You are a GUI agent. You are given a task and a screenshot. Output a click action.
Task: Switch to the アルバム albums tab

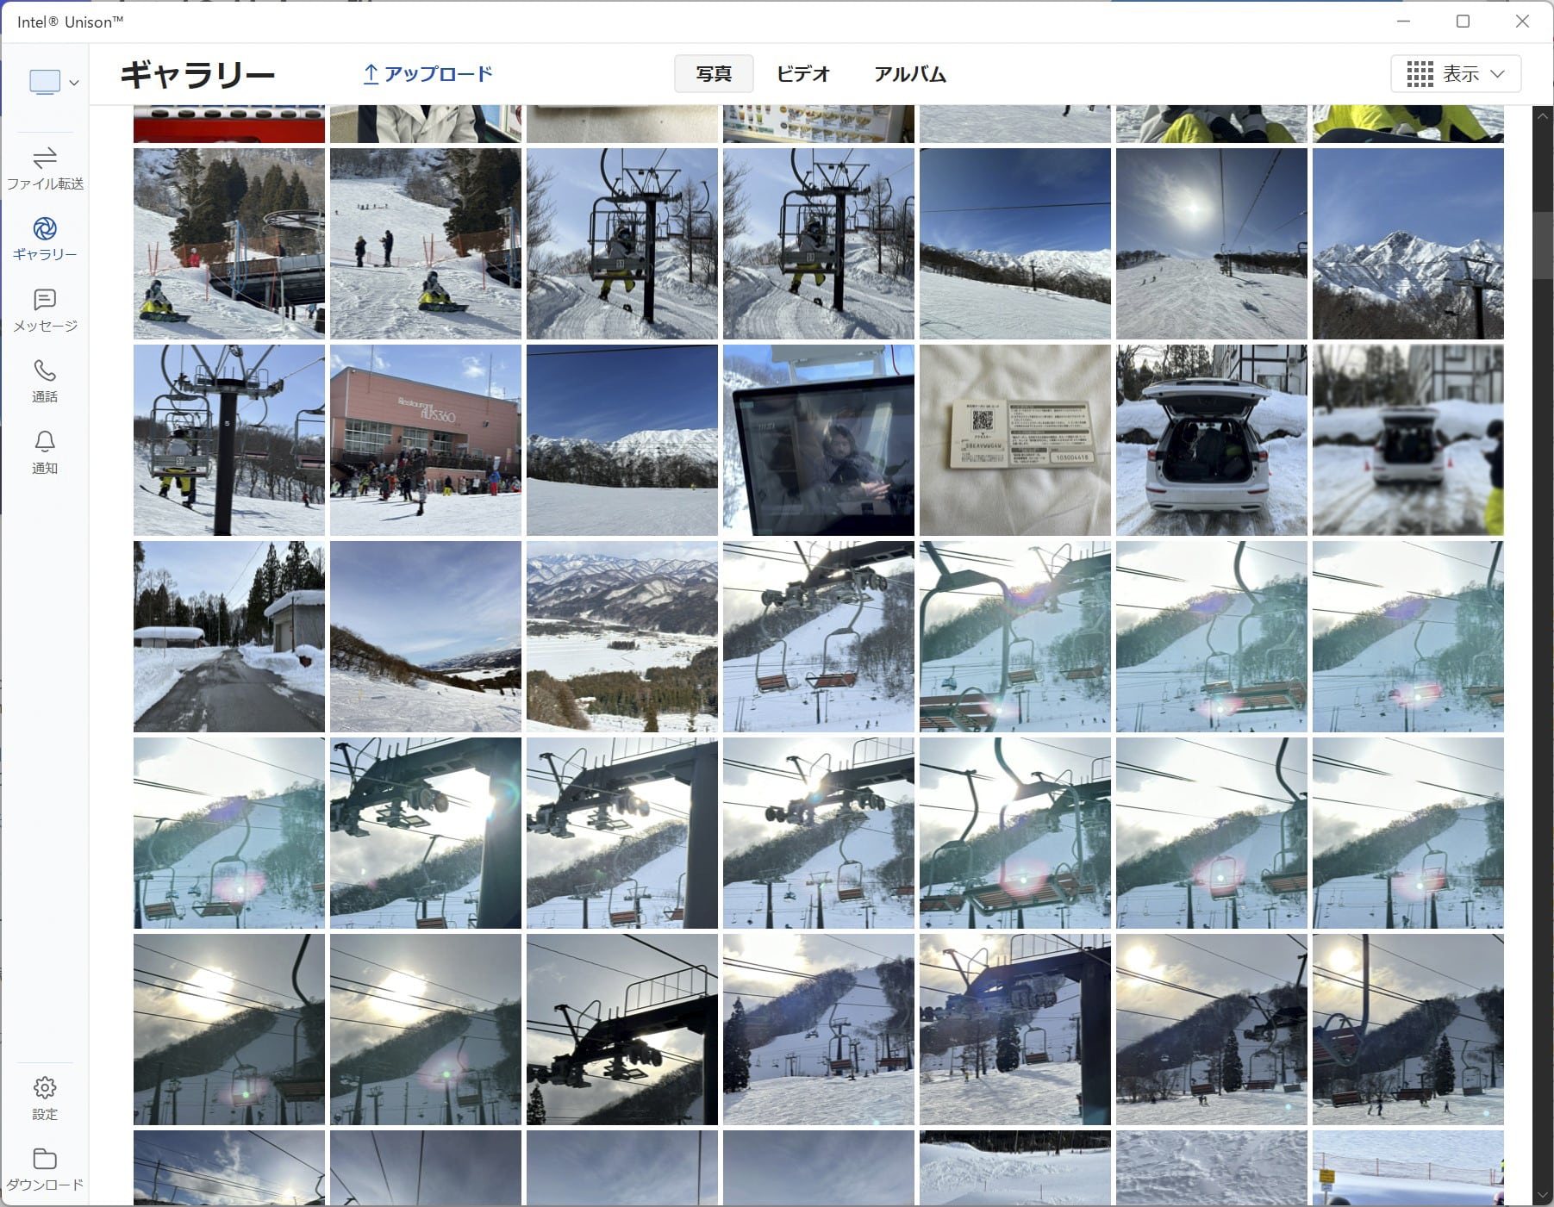[x=910, y=74]
